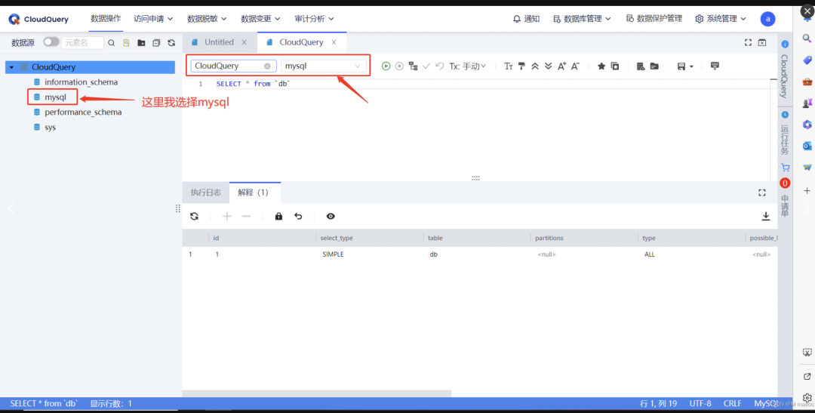Image resolution: width=815 pixels, height=413 pixels.
Task: Click the Tt text case icon
Action: pos(509,66)
